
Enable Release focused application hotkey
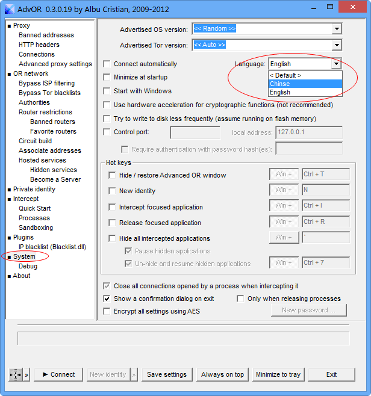tap(112, 223)
